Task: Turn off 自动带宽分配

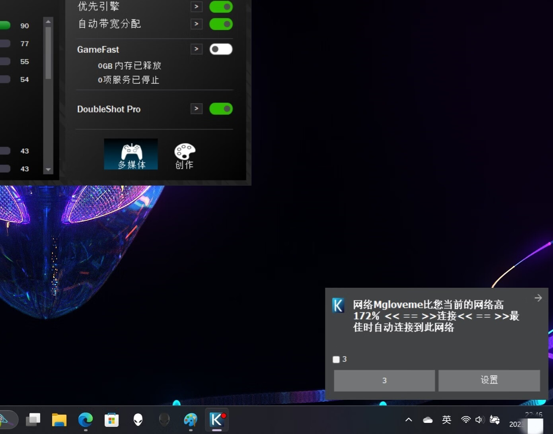Action: [221, 24]
